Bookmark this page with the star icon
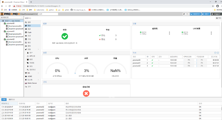Image resolution: width=222 pixels, height=120 pixels. point(213,6)
